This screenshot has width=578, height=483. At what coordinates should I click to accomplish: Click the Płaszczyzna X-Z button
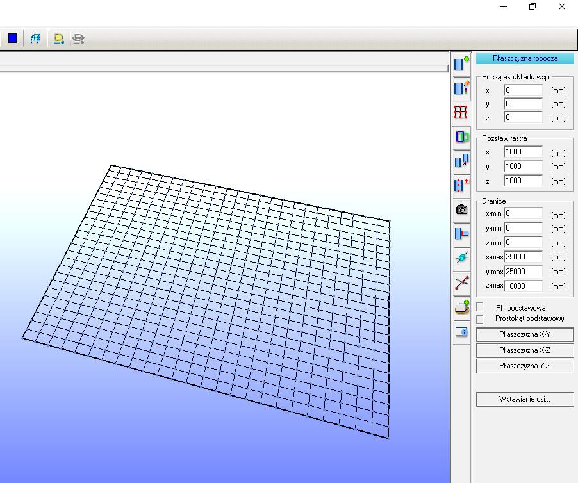pos(525,350)
